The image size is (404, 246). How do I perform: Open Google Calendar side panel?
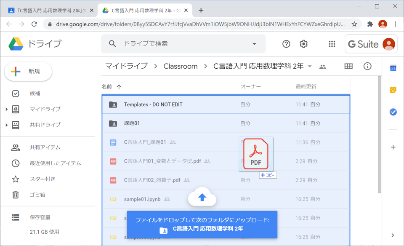coord(393,68)
